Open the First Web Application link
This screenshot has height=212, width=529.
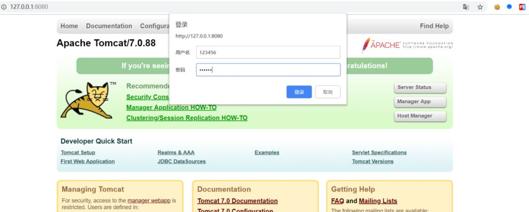click(88, 162)
